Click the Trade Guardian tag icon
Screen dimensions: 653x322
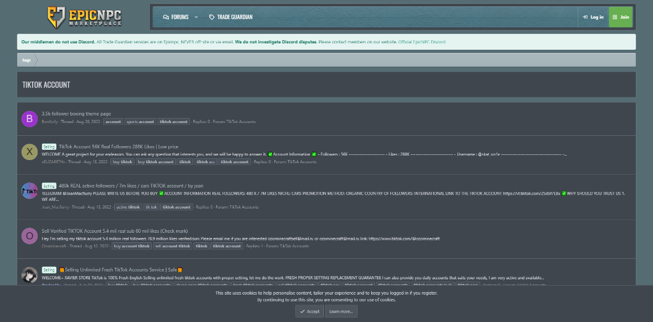click(x=212, y=17)
